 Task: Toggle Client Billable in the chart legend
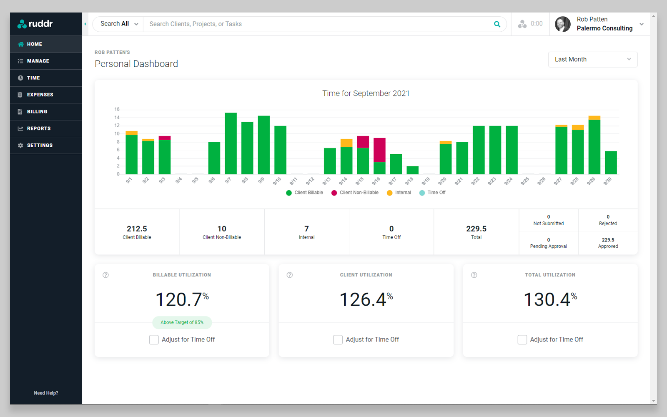point(304,193)
